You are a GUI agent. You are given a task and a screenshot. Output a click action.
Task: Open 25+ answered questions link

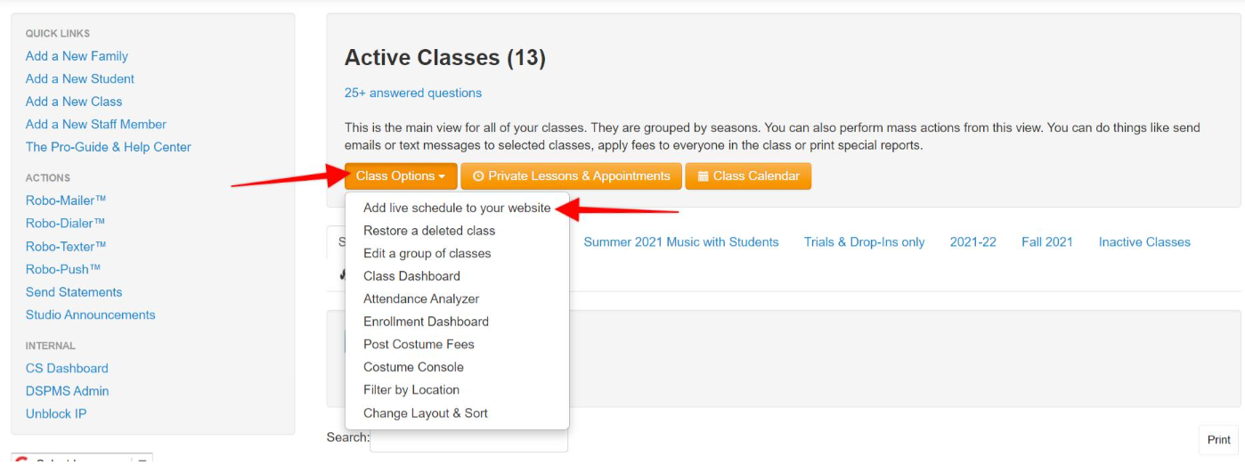413,93
